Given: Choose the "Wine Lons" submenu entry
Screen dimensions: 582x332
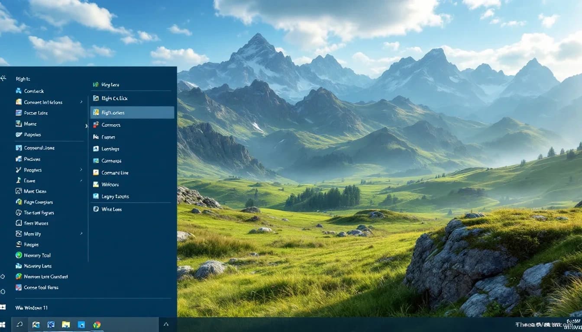Looking at the screenshot, I should point(112,209).
